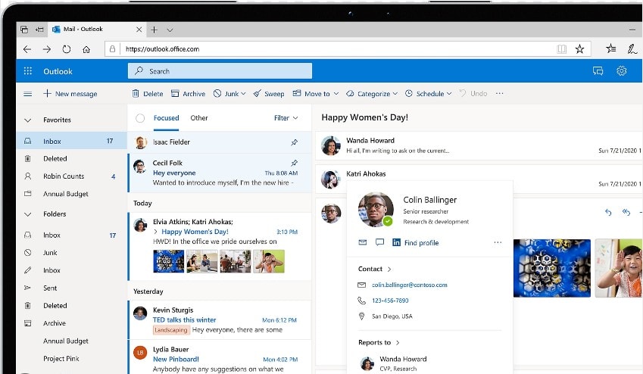The height and width of the screenshot is (374, 643).
Task: Open new browser tab
Action: click(155, 30)
